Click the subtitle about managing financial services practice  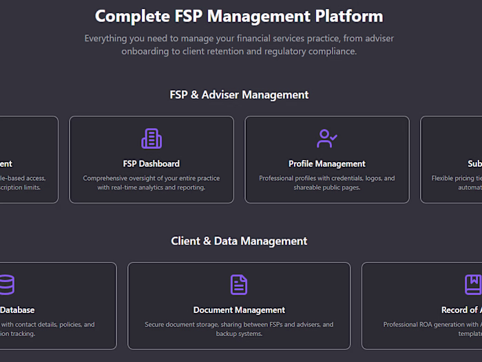239,45
